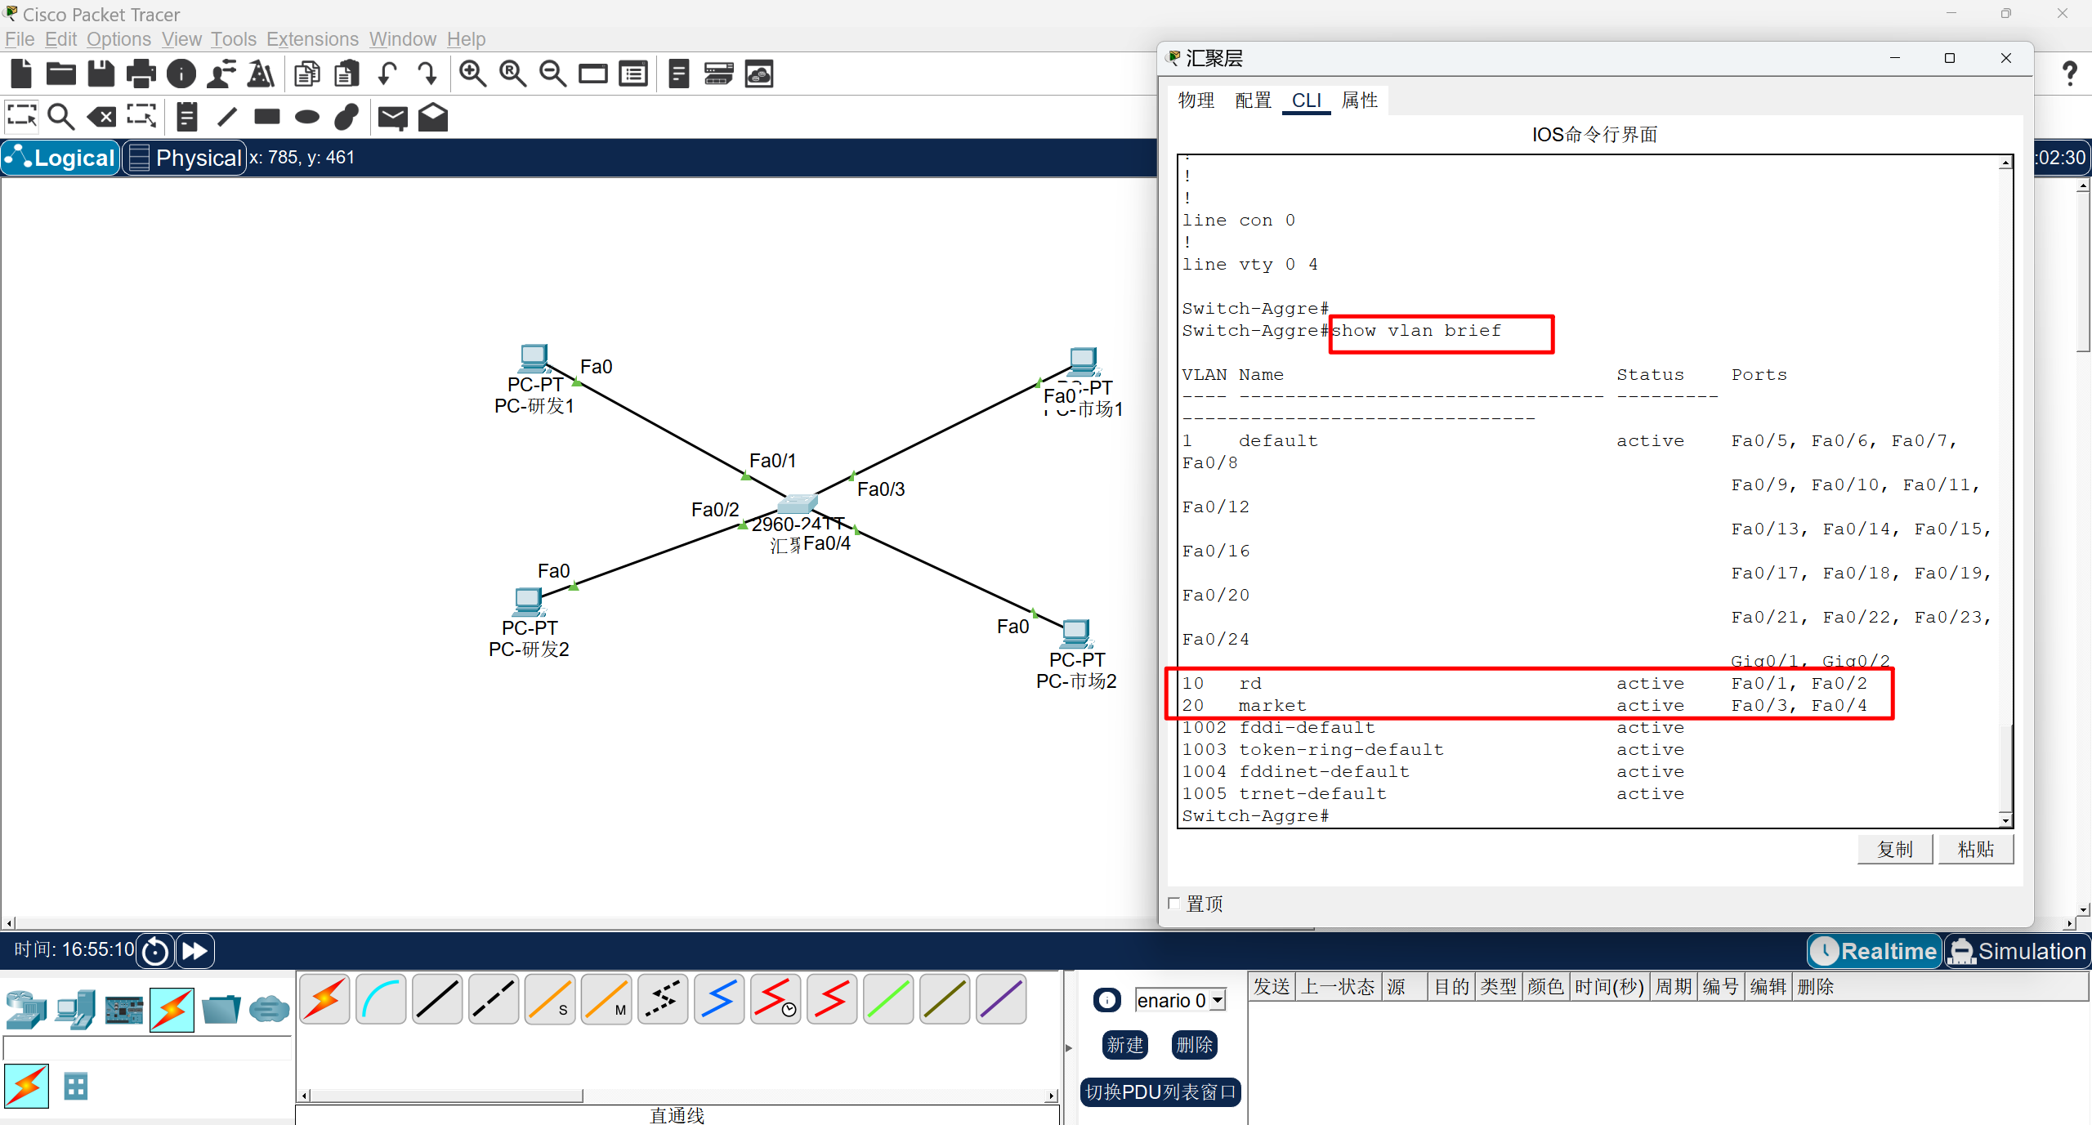Click the scenario info icon
The height and width of the screenshot is (1125, 2092).
1107,1000
